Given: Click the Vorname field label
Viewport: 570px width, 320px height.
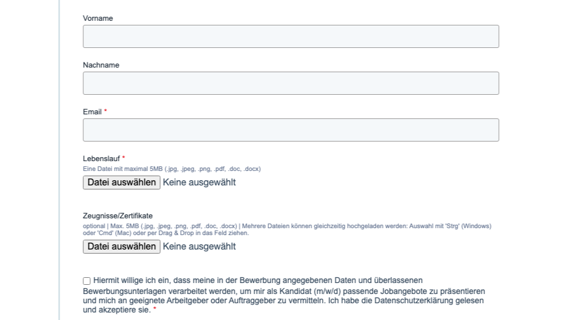Looking at the screenshot, I should pos(98,18).
